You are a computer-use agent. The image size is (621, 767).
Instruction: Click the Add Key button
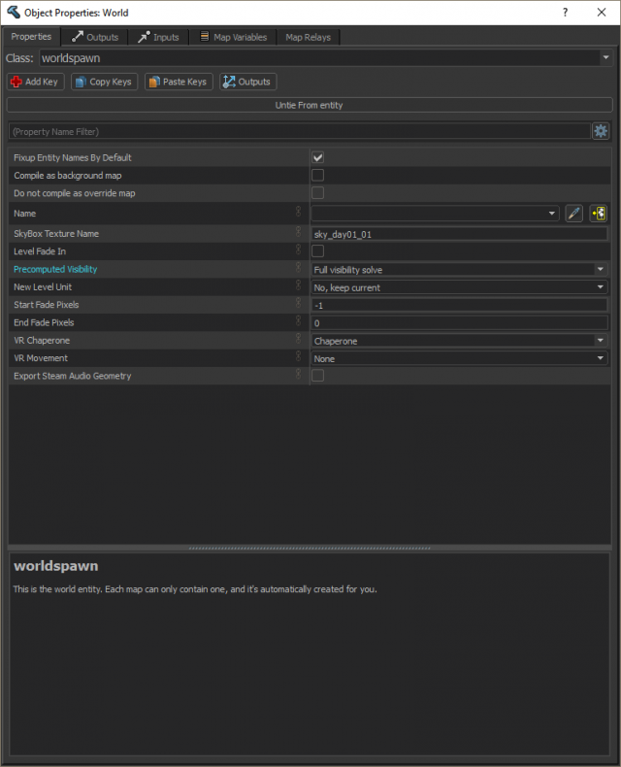[x=35, y=82]
